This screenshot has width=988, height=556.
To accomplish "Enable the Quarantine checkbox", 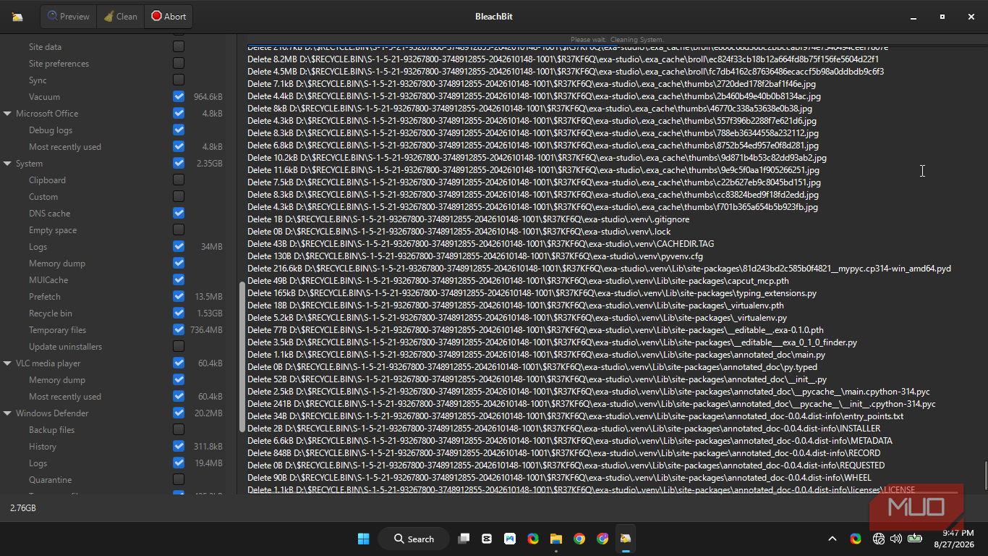I will coord(179,479).
